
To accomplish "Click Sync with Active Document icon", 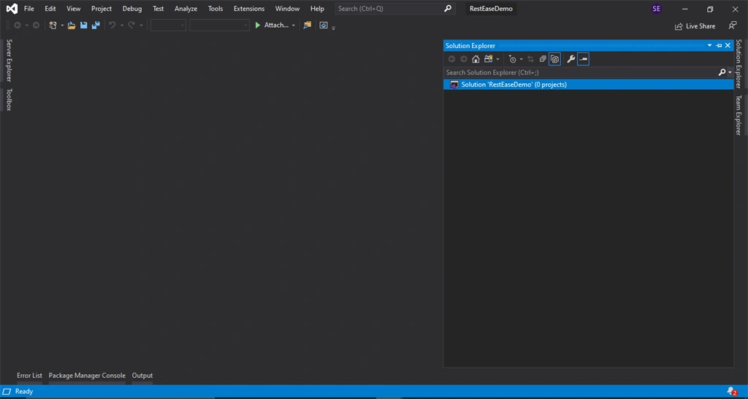I will coord(530,59).
